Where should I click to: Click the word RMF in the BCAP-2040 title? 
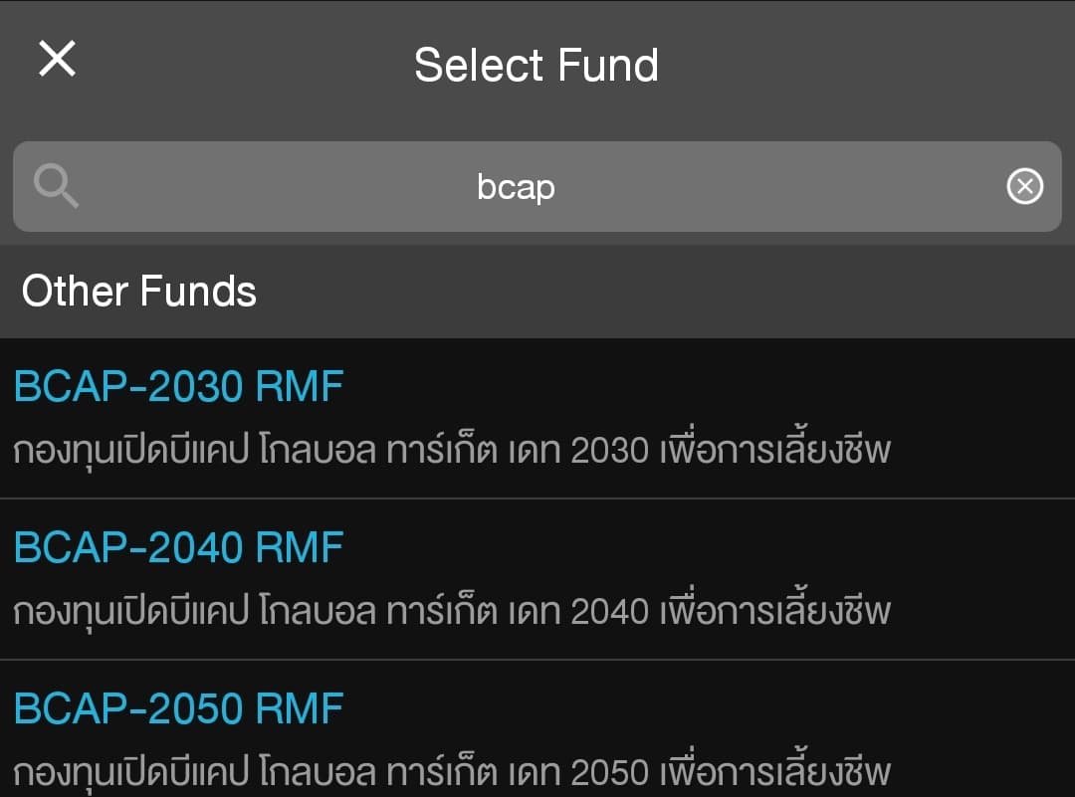300,548
